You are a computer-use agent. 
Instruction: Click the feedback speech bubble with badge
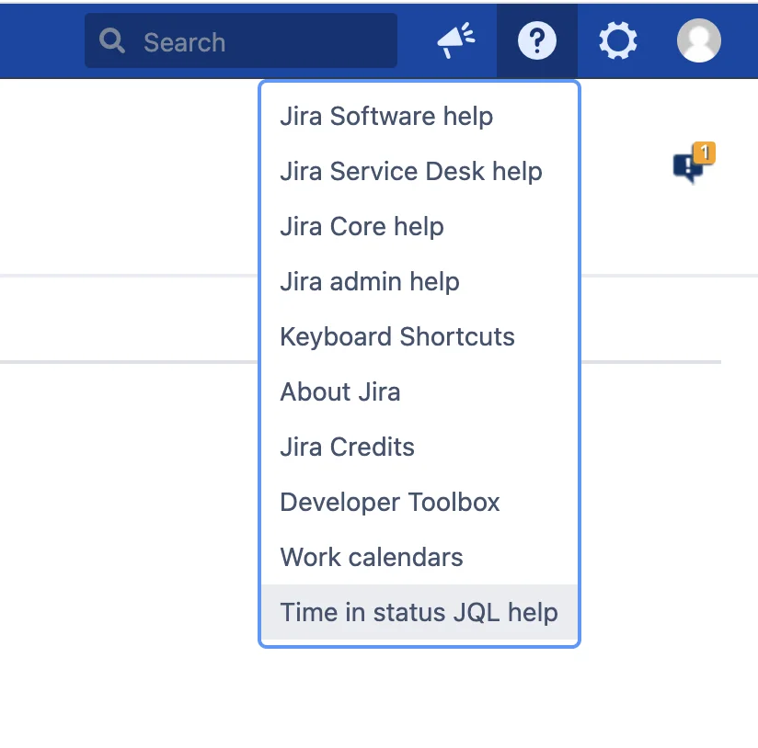point(694,163)
